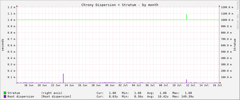This screenshot has height=100, width=240.
Task: Click the green Stratum legend swatch
Action: tap(5, 93)
